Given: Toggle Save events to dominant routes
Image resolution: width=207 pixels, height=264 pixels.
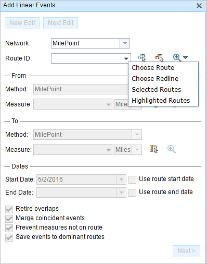Looking at the screenshot, I should point(9,237).
